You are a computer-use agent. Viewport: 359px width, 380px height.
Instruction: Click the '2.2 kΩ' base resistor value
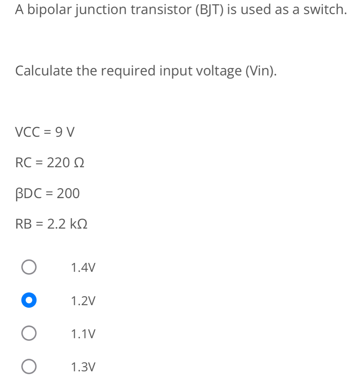point(66,224)
